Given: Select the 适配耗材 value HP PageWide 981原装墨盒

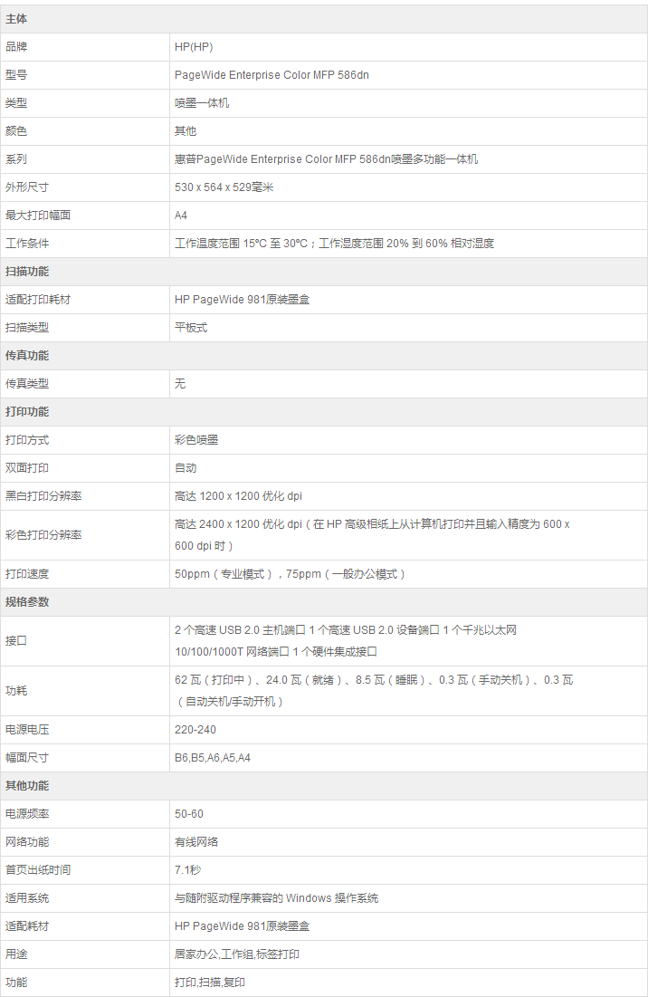Looking at the screenshot, I should pyautogui.click(x=242, y=926).
